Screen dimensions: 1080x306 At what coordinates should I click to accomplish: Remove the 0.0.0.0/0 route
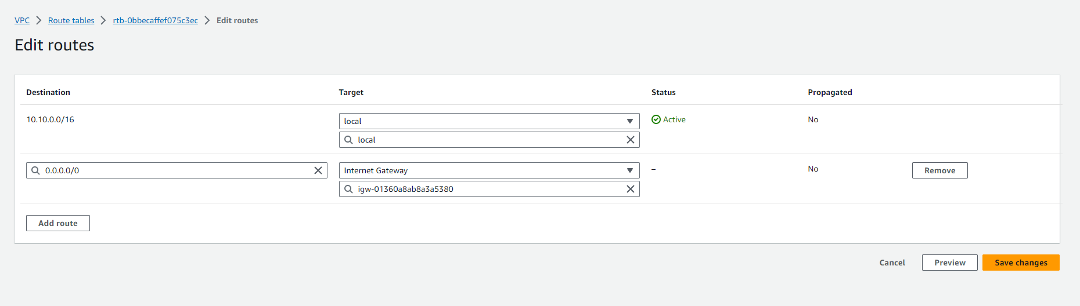[939, 170]
